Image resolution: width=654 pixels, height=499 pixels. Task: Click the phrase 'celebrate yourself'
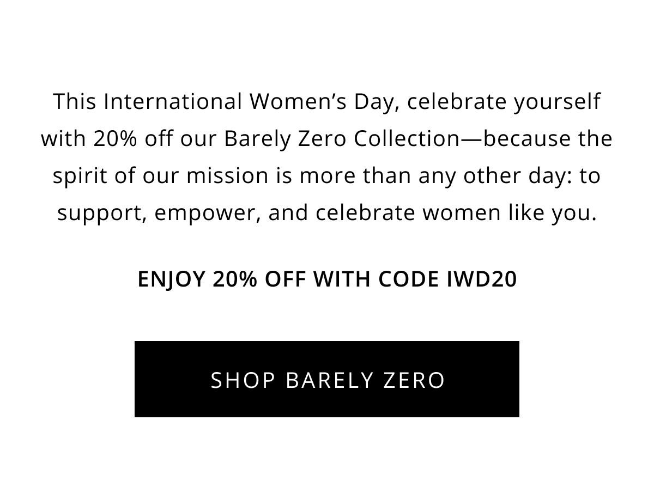(x=504, y=102)
